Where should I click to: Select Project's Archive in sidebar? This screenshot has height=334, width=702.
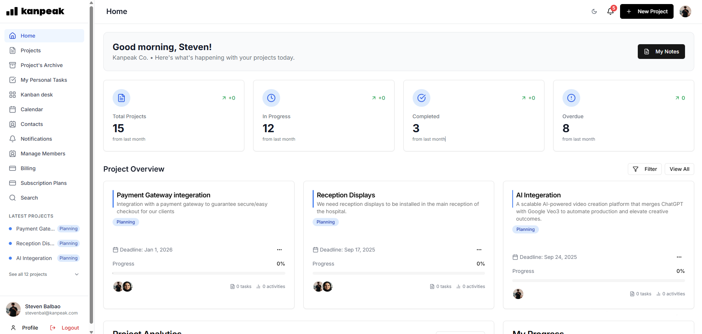(x=41, y=65)
